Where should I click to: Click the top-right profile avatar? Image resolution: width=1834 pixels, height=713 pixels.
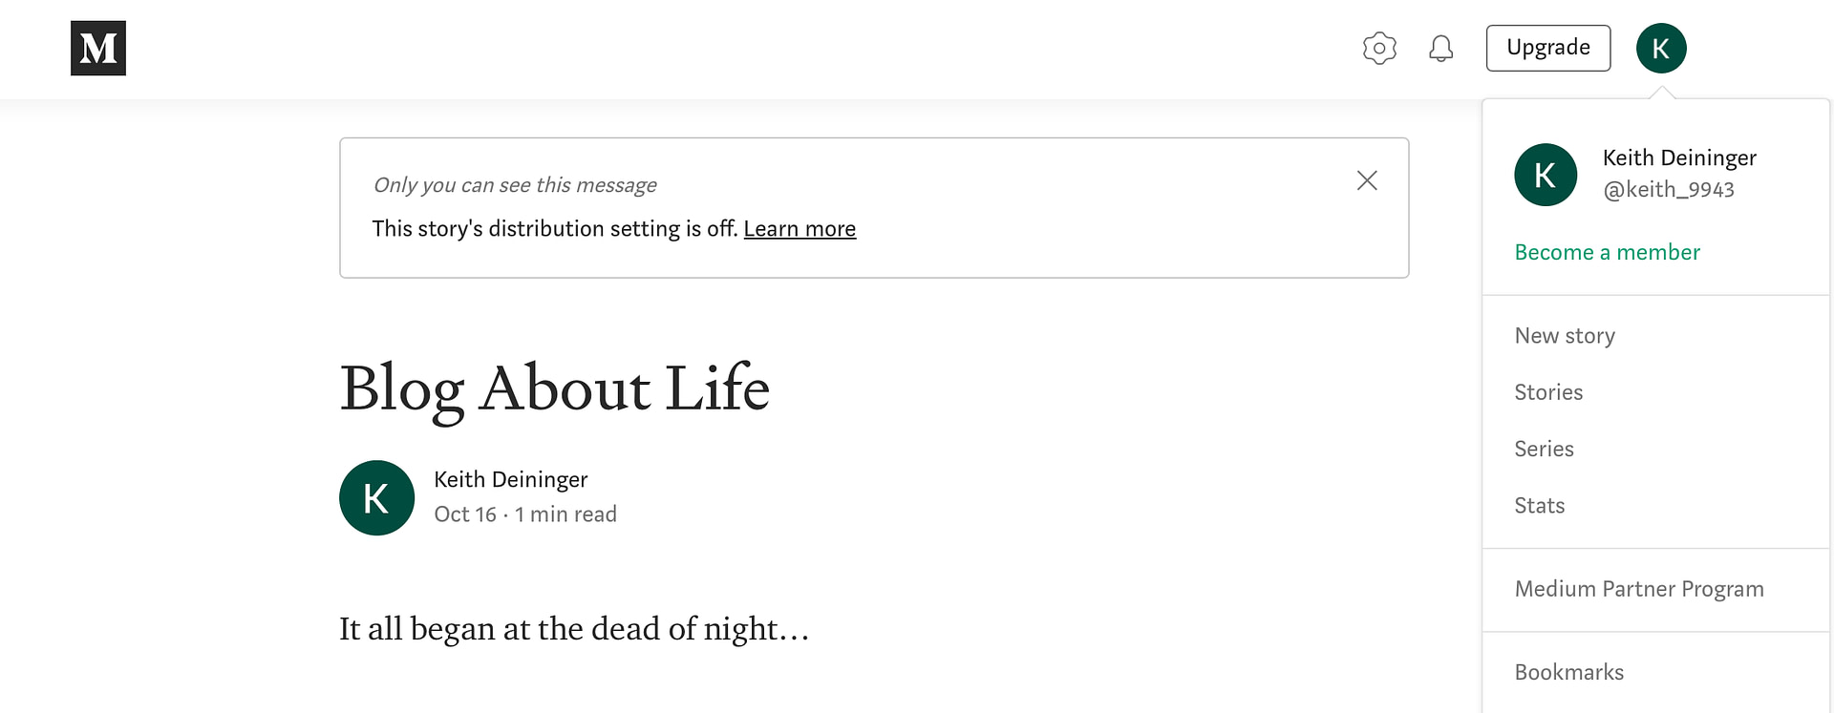1661,49
